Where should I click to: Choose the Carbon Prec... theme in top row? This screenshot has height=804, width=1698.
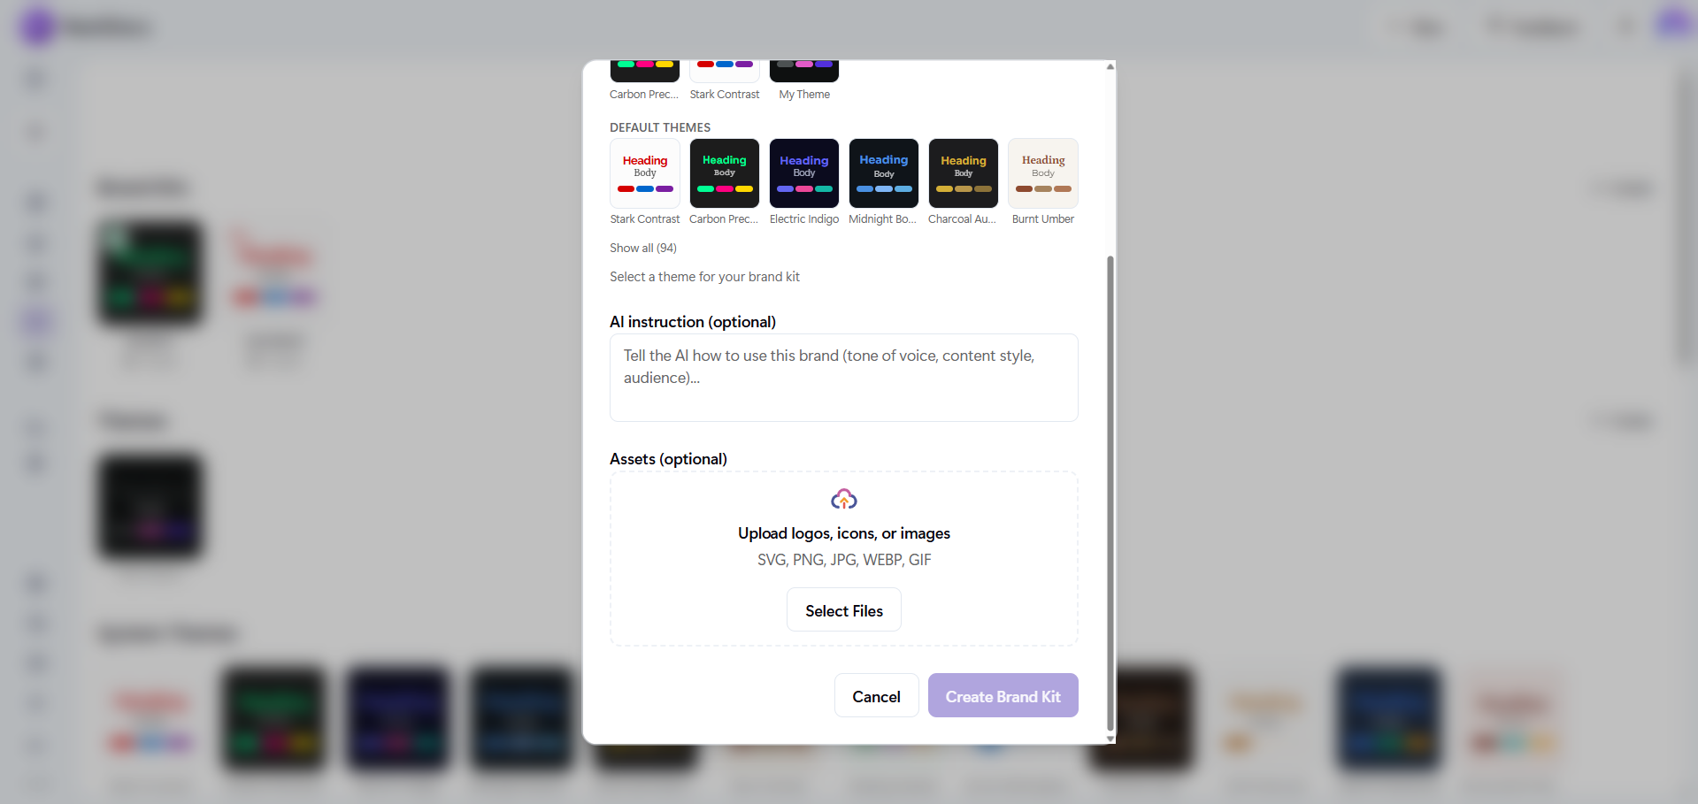point(644,71)
